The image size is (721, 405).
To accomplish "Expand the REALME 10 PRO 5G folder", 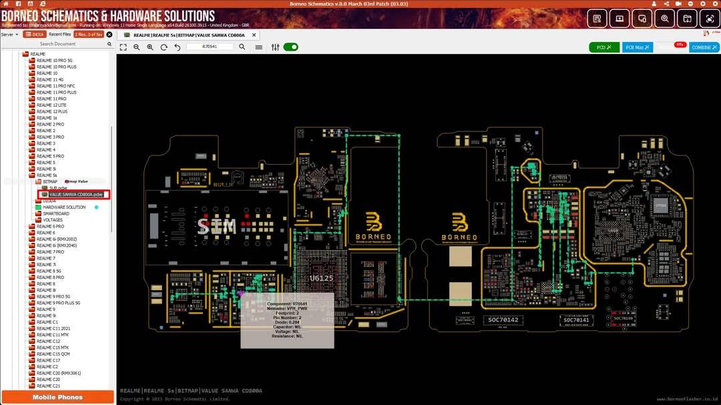I will tap(32, 60).
